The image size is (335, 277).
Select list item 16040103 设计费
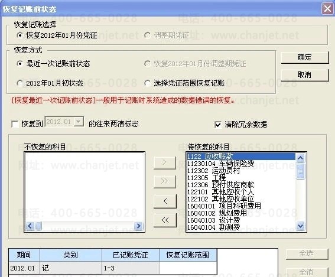coord(241,220)
